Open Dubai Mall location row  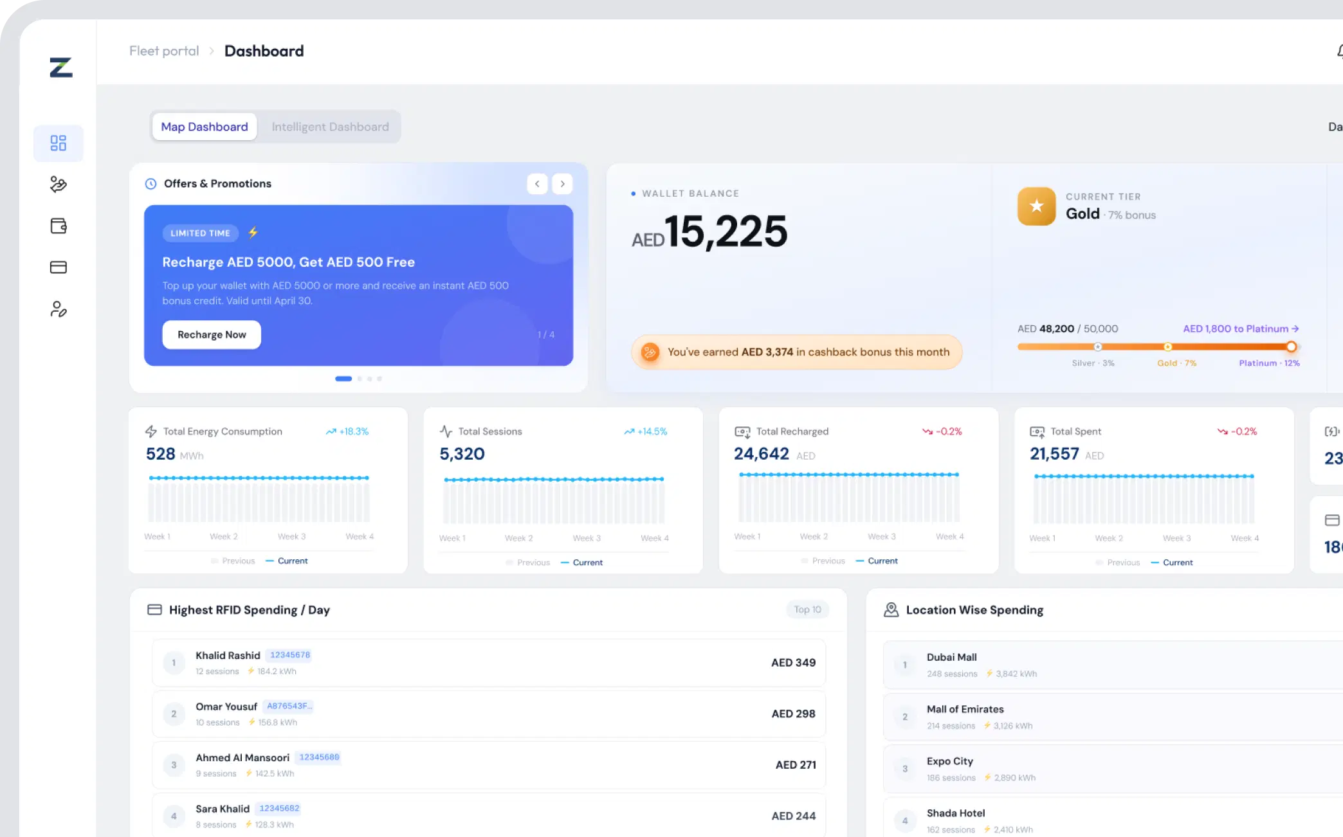[x=1113, y=665]
